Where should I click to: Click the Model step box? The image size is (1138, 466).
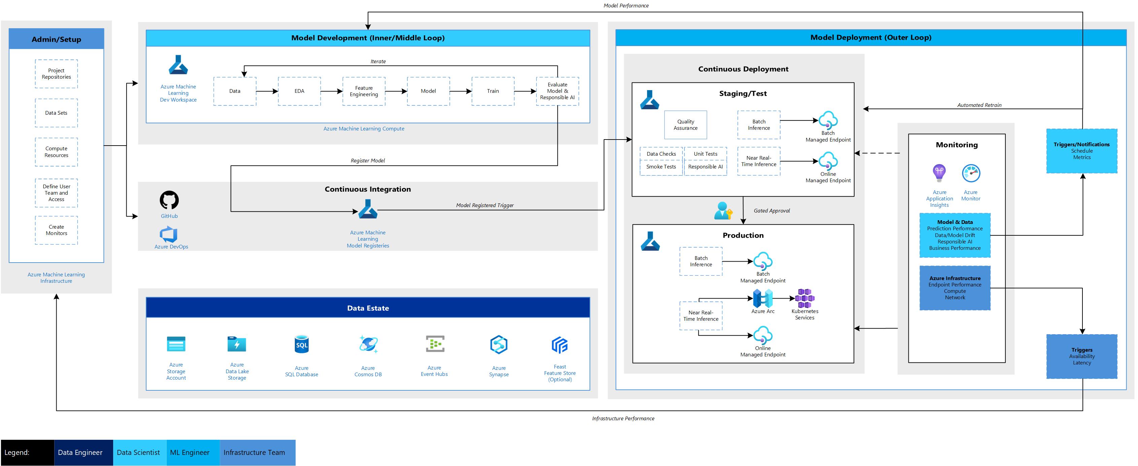(428, 91)
